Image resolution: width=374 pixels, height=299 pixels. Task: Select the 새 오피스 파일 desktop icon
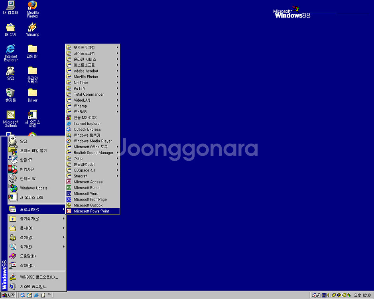[33, 119]
